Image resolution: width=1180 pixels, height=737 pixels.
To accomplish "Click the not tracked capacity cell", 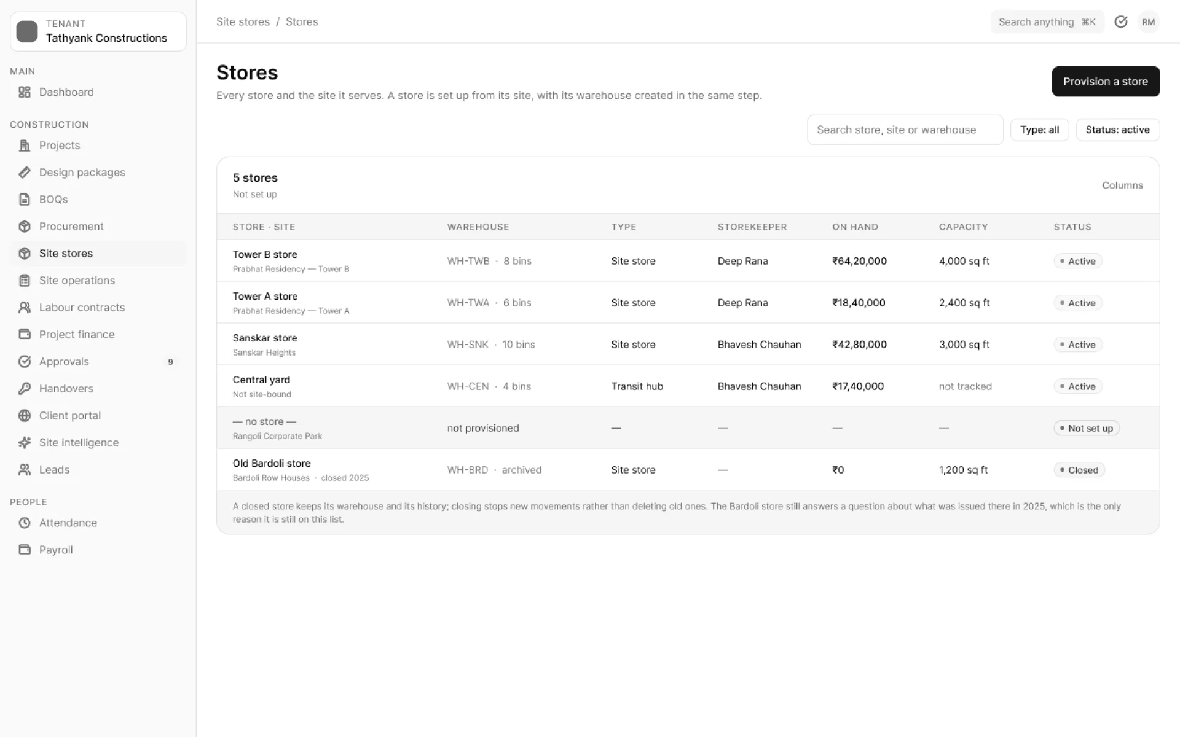I will pyautogui.click(x=965, y=386).
